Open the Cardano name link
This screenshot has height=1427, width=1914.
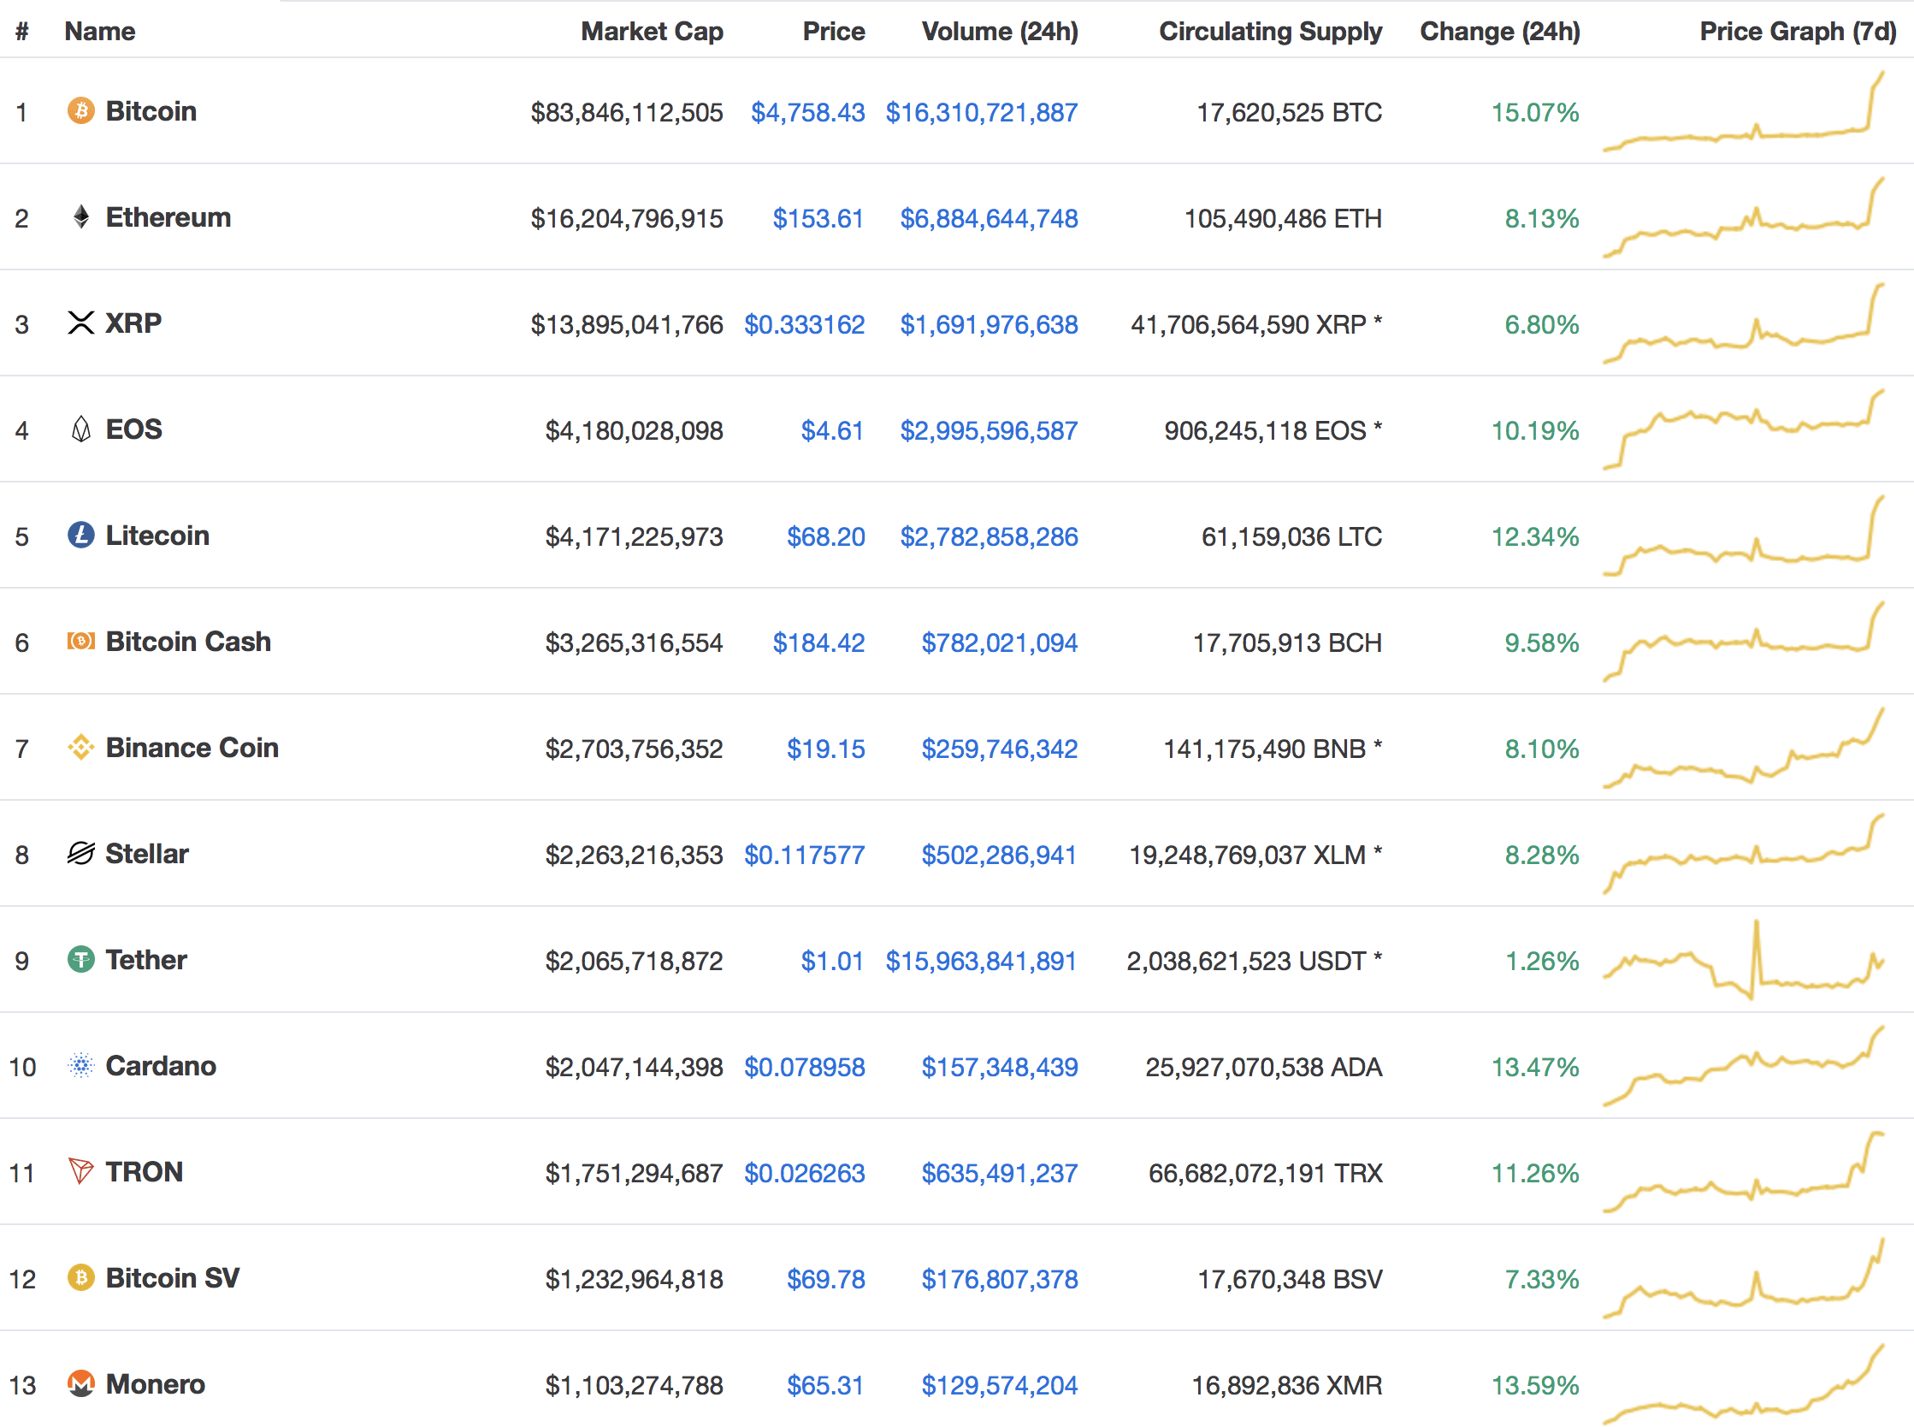(161, 1066)
